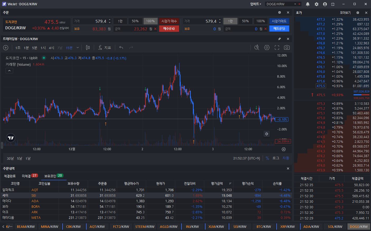
Task: Switch to the 미체결 orders tab
Action: 29,176
